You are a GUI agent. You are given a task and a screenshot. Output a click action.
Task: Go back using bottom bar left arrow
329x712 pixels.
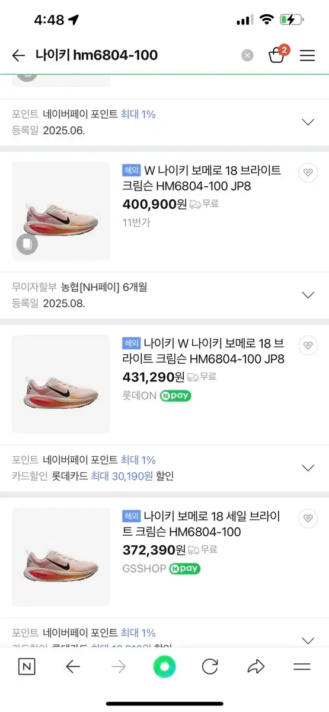(73, 667)
